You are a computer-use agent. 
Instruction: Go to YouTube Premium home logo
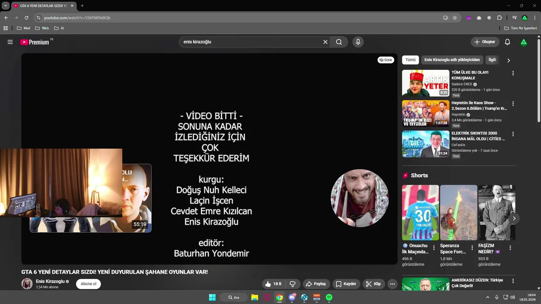pyautogui.click(x=36, y=42)
